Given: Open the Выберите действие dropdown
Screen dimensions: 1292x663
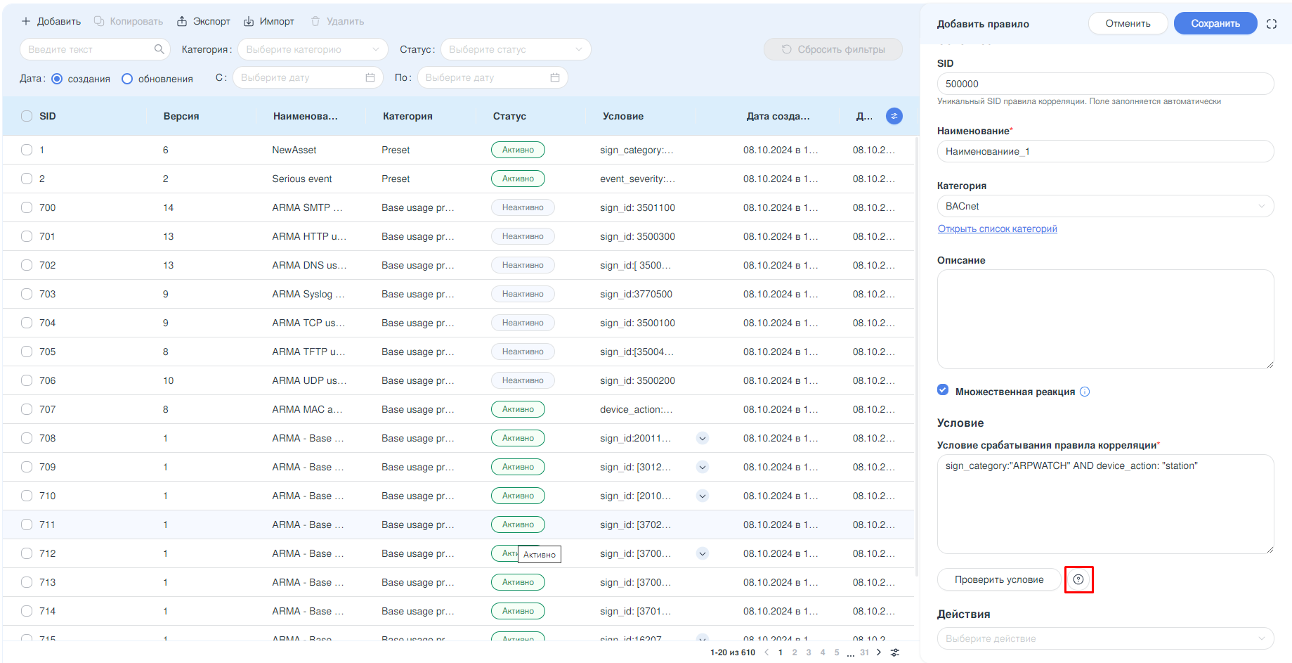Looking at the screenshot, I should point(1104,638).
